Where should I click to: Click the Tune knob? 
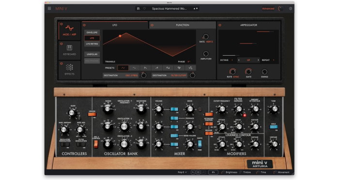pyautogui.click(x=275, y=109)
